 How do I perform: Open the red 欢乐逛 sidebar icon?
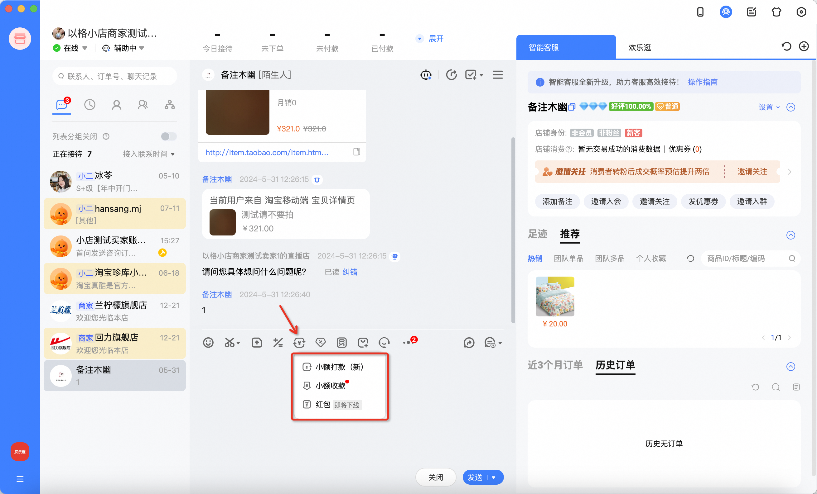(20, 451)
